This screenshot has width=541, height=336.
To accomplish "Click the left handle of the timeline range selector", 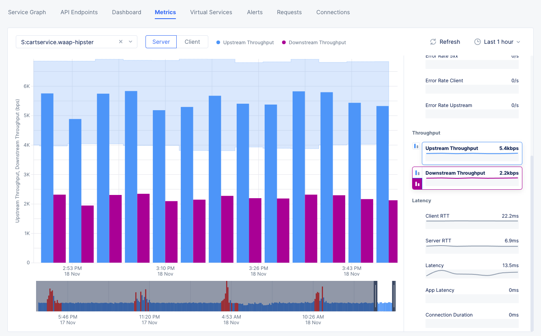I will [375, 296].
